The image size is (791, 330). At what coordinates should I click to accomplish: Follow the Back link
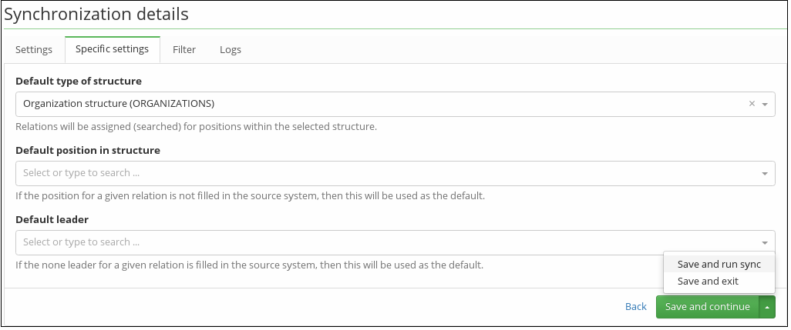pyautogui.click(x=635, y=307)
